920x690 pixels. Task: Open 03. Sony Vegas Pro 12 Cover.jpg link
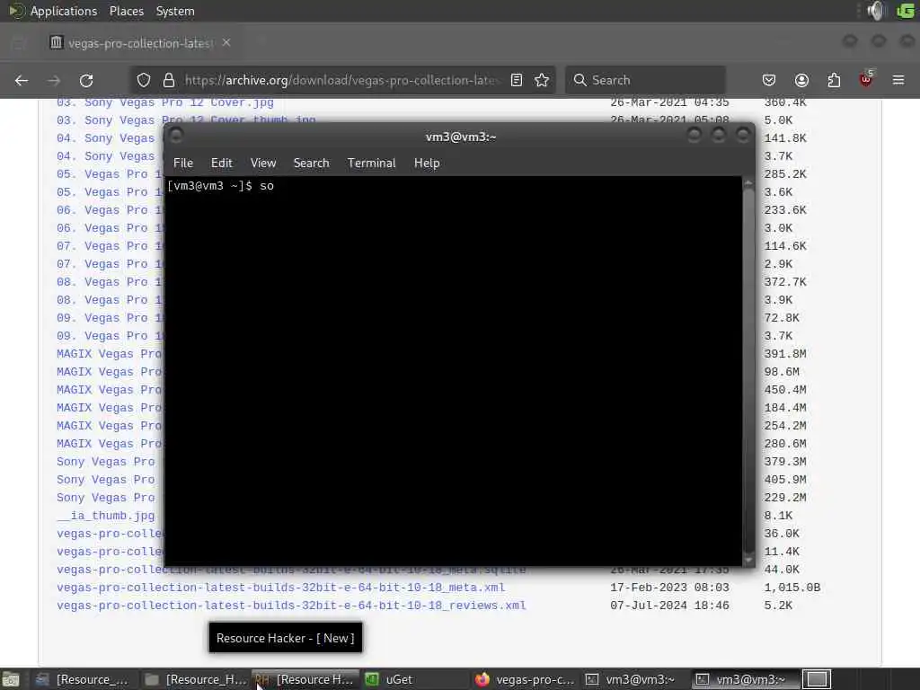[165, 102]
